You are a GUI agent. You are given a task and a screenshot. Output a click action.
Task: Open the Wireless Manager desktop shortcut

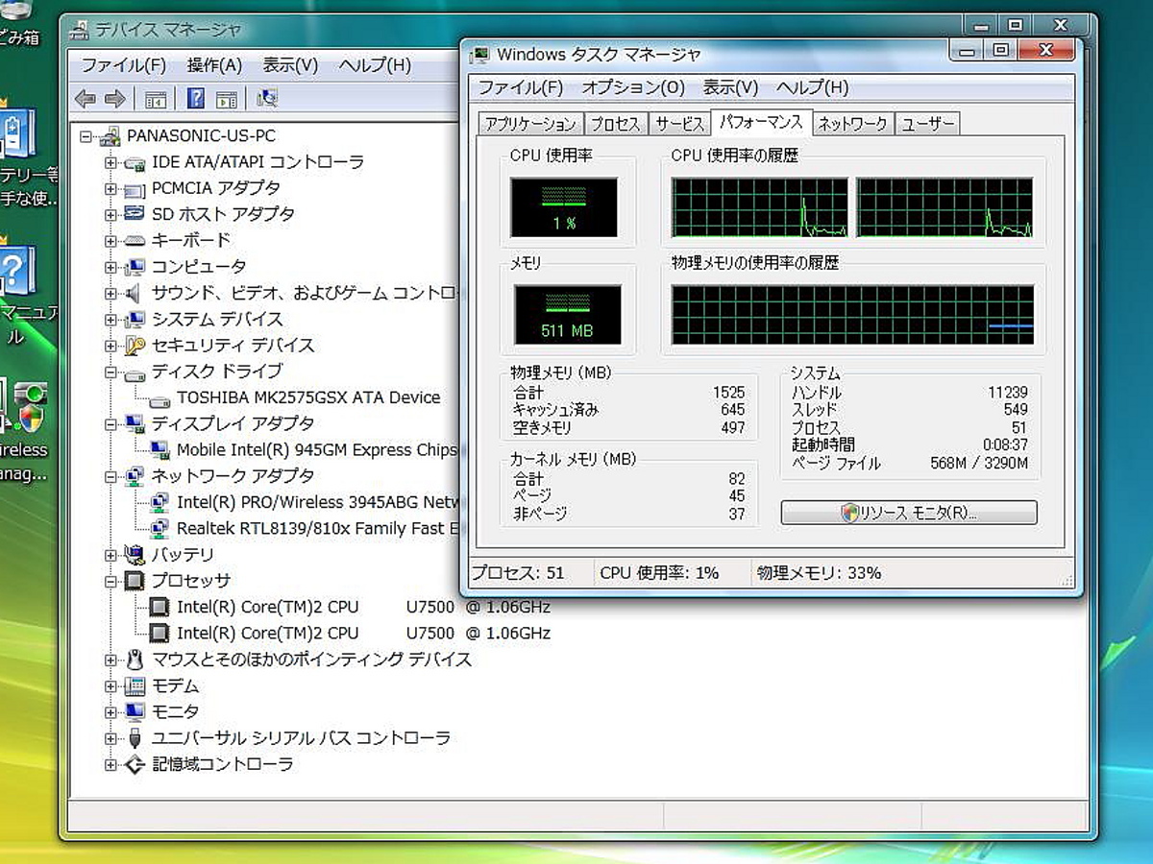coord(23,432)
